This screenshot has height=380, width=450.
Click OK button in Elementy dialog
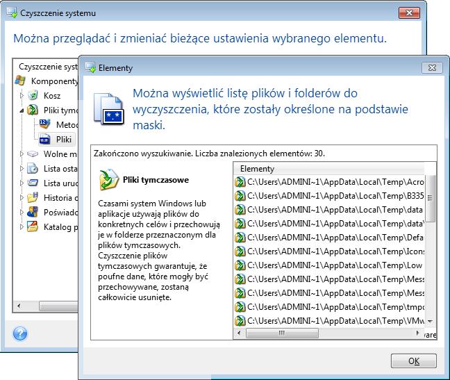[x=414, y=361]
